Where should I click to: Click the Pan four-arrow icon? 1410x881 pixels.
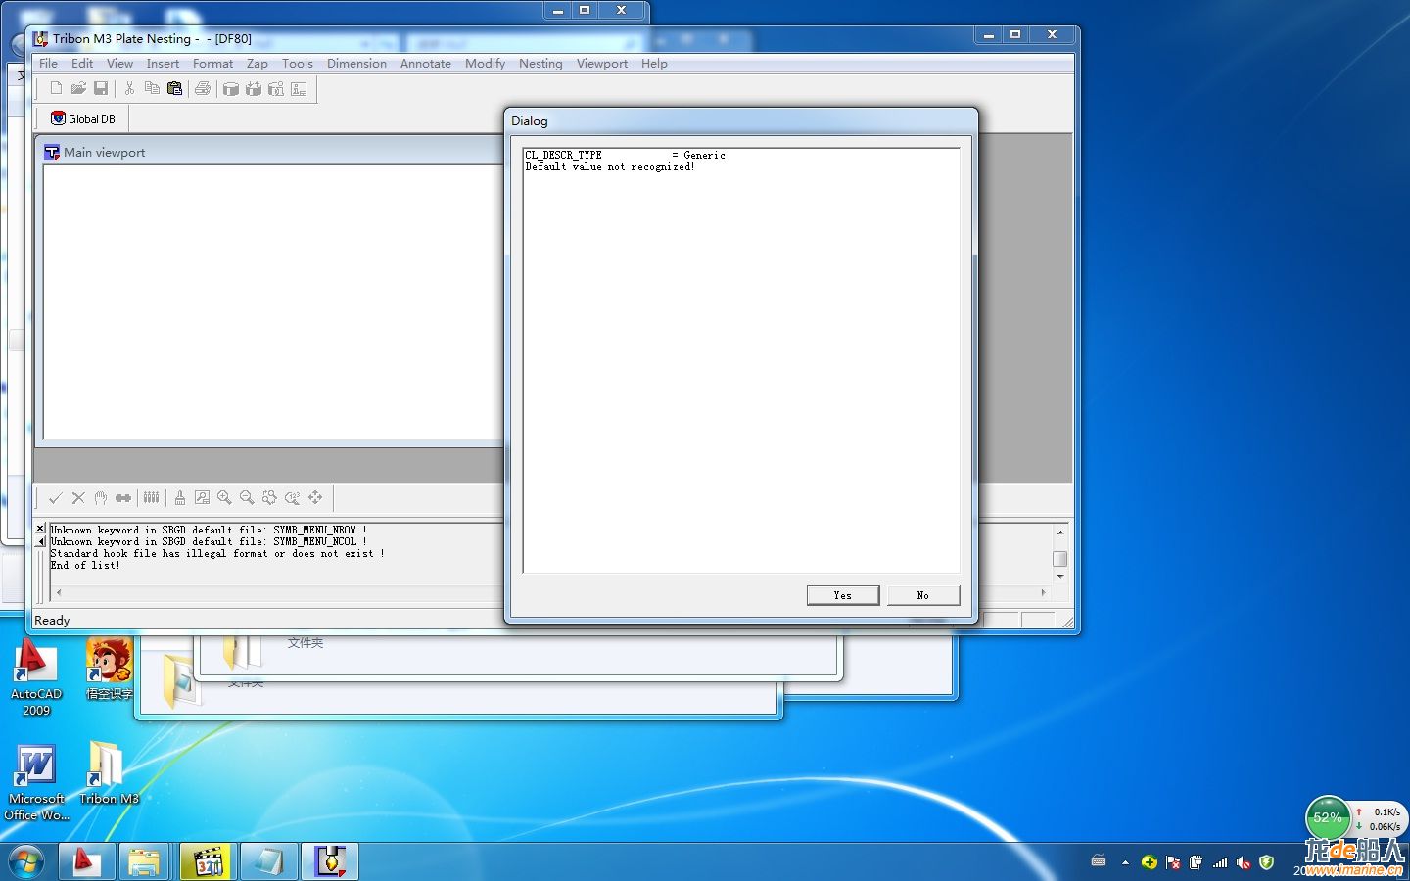coord(315,497)
